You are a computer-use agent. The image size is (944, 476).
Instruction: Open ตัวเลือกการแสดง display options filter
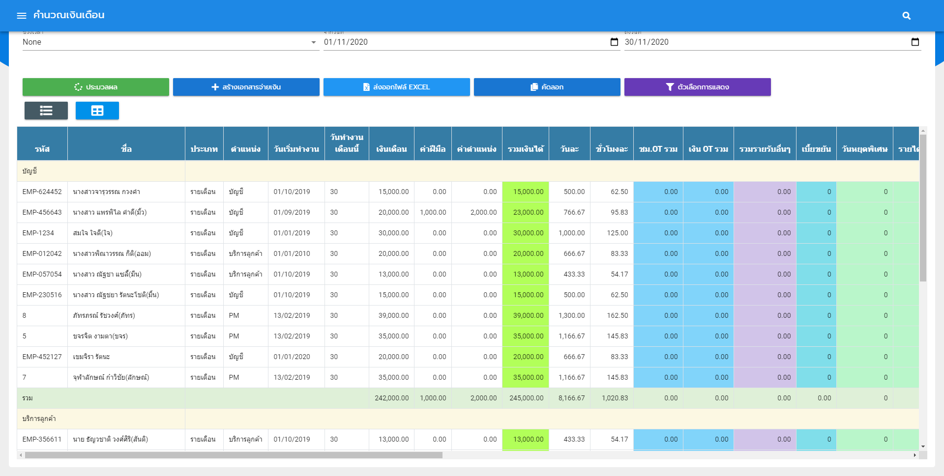698,87
